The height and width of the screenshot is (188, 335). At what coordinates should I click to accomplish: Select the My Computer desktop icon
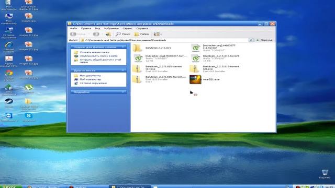click(x=9, y=19)
